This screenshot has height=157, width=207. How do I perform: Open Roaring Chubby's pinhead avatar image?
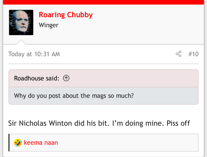pos(21,22)
